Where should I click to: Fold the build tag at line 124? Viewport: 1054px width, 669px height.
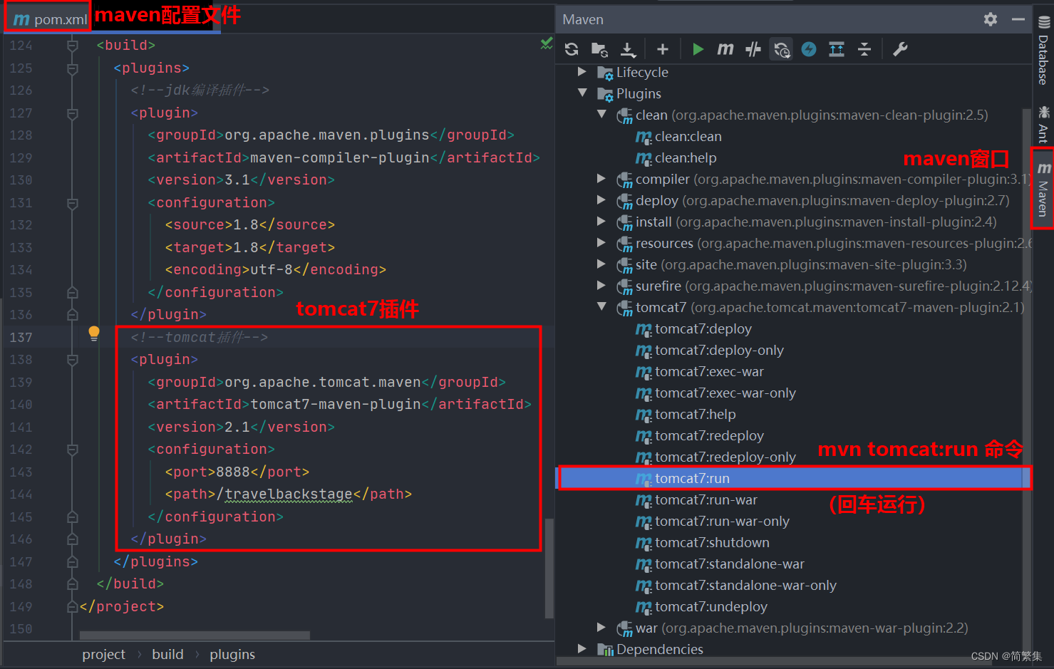pos(72,46)
